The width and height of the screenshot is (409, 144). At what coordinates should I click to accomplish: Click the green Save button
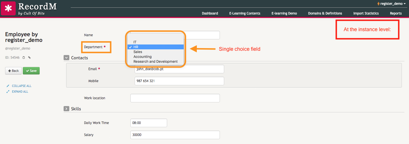(31, 71)
